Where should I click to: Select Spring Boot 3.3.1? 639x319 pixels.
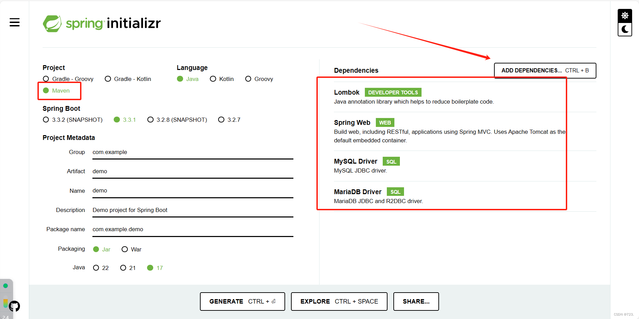[x=125, y=120]
